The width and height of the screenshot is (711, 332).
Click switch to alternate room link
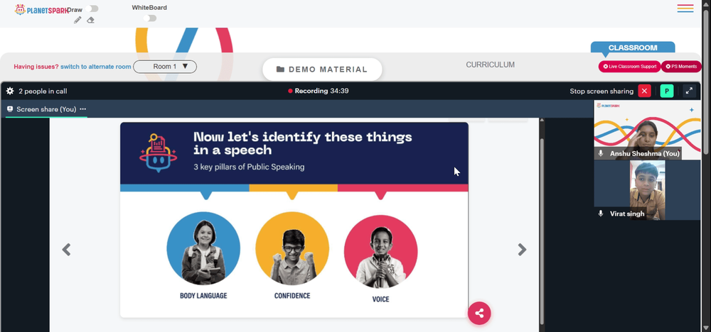96,67
